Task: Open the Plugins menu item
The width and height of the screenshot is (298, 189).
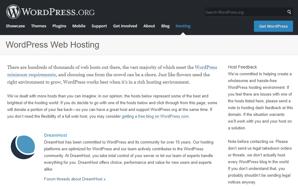Action: [x=59, y=26]
